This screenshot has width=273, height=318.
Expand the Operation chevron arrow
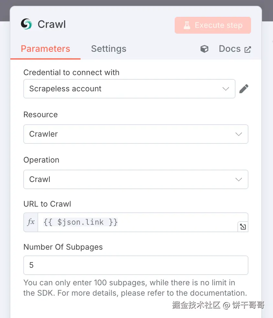pos(239,179)
